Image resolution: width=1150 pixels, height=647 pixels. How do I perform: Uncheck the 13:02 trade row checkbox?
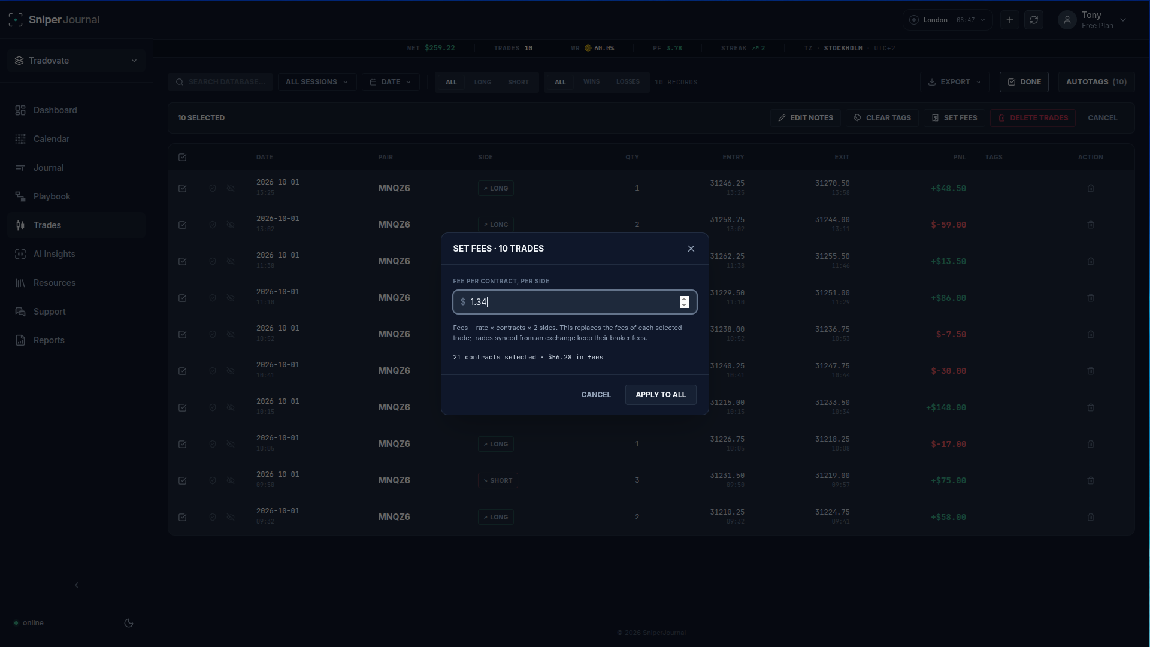point(183,225)
